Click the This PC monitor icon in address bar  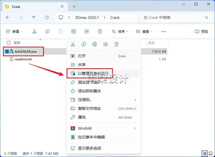pyautogui.click(x=61, y=17)
